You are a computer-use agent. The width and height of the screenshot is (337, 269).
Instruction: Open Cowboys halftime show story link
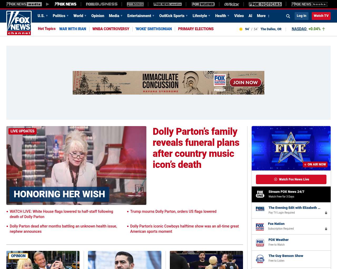pyautogui.click(x=185, y=229)
